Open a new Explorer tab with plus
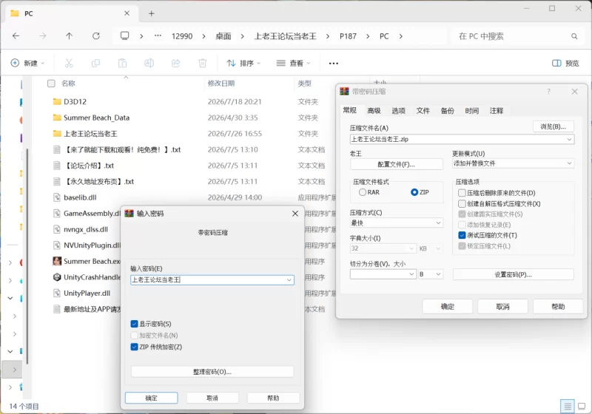Screen dimensions: 592x414 [x=152, y=13]
